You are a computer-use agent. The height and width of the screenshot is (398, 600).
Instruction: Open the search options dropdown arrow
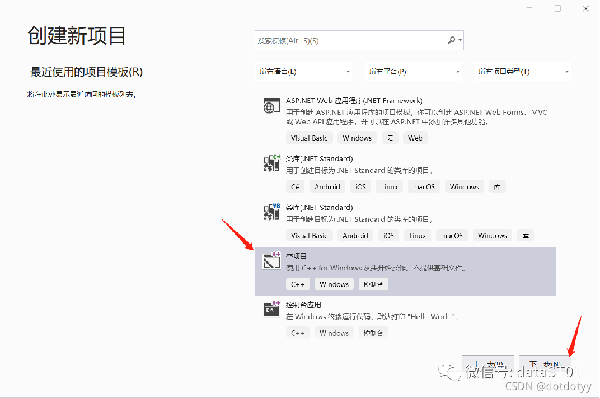(460, 40)
